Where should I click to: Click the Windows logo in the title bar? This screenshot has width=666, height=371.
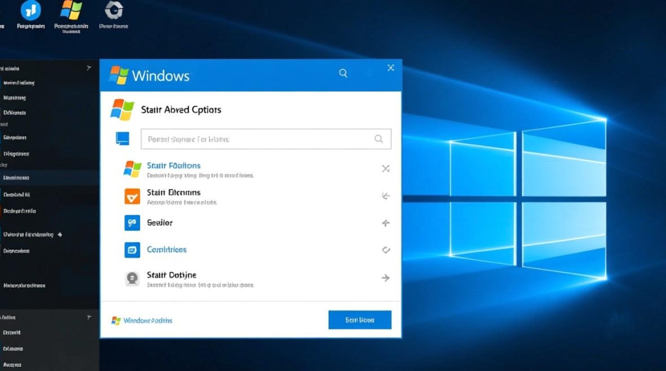[119, 74]
